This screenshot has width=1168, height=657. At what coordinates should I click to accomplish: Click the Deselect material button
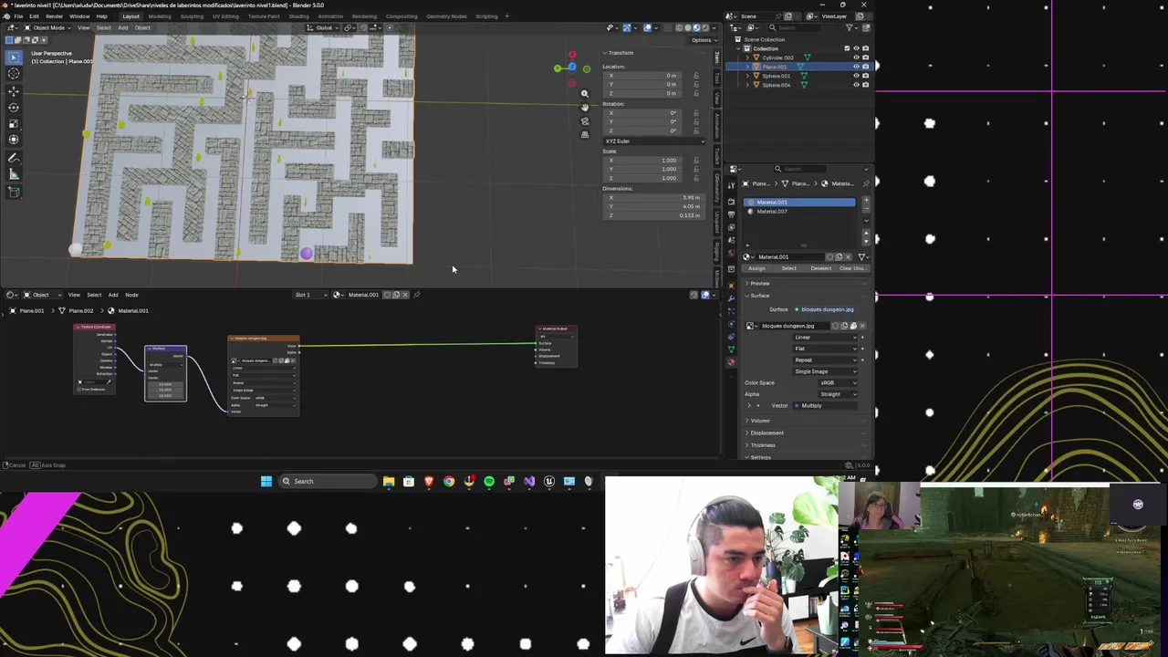[821, 268]
